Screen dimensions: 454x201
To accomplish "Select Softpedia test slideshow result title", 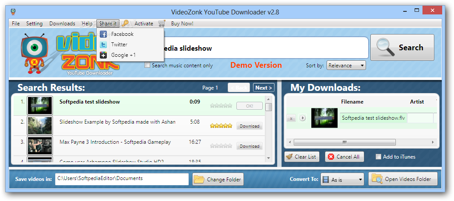I will (x=89, y=102).
